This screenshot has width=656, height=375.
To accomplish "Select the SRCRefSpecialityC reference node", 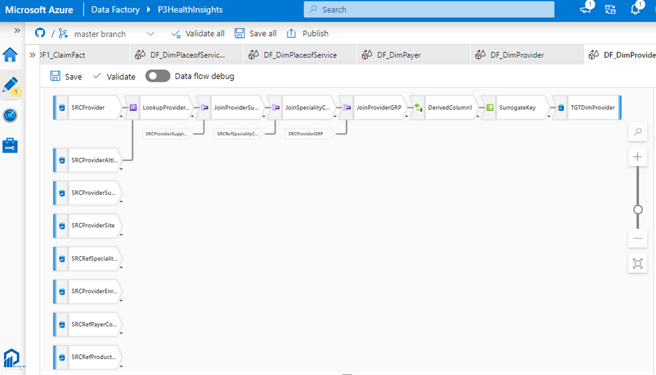I will pos(238,134).
